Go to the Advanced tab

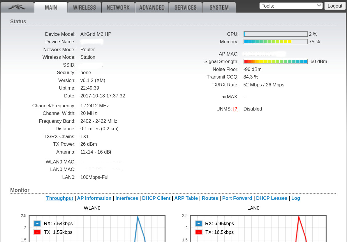point(152,8)
